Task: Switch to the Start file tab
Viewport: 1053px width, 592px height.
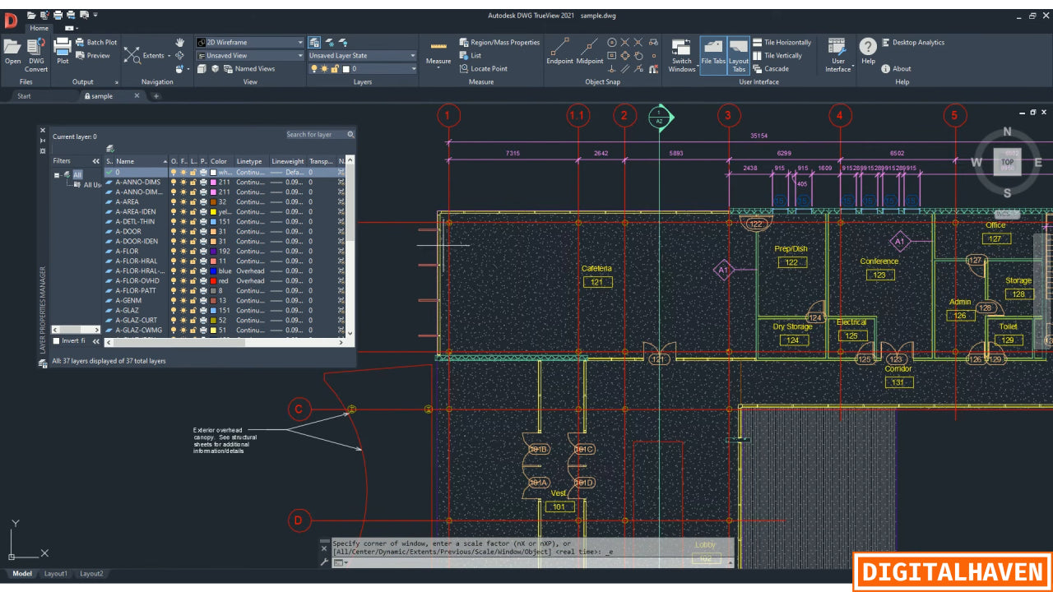Action: (x=24, y=96)
